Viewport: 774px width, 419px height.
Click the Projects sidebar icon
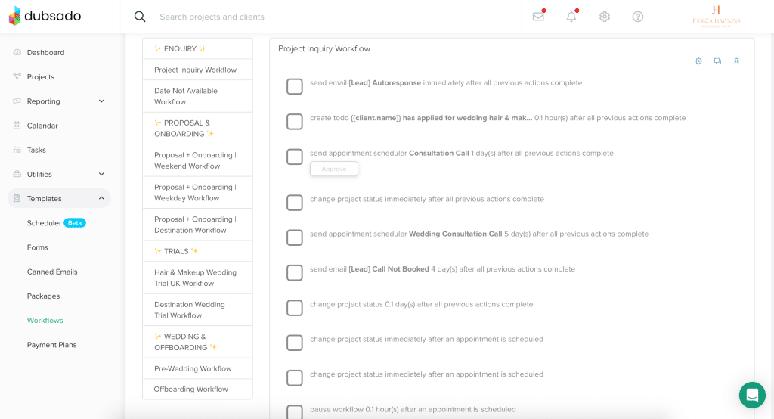pyautogui.click(x=17, y=76)
